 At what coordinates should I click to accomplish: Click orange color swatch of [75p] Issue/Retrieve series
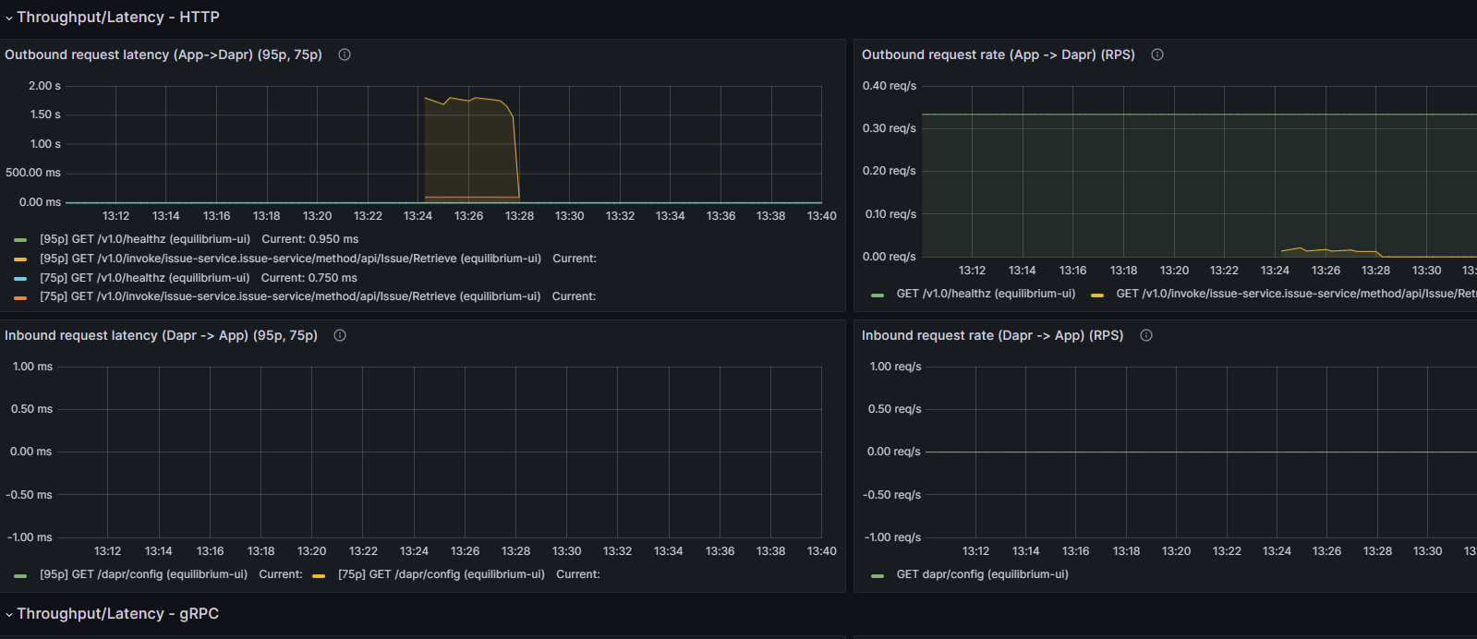(20, 297)
